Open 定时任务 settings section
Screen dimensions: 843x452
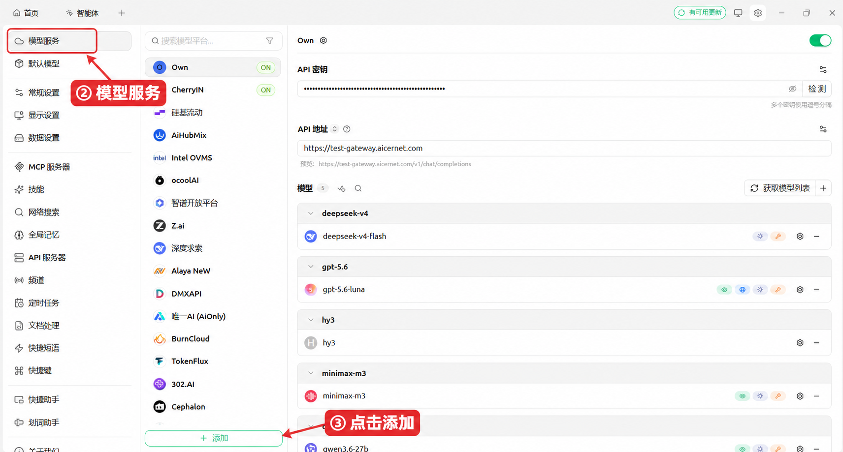[69, 302]
